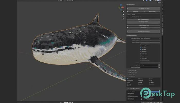
Task: Check the Falling block category
Action: pyautogui.click(x=127, y=84)
